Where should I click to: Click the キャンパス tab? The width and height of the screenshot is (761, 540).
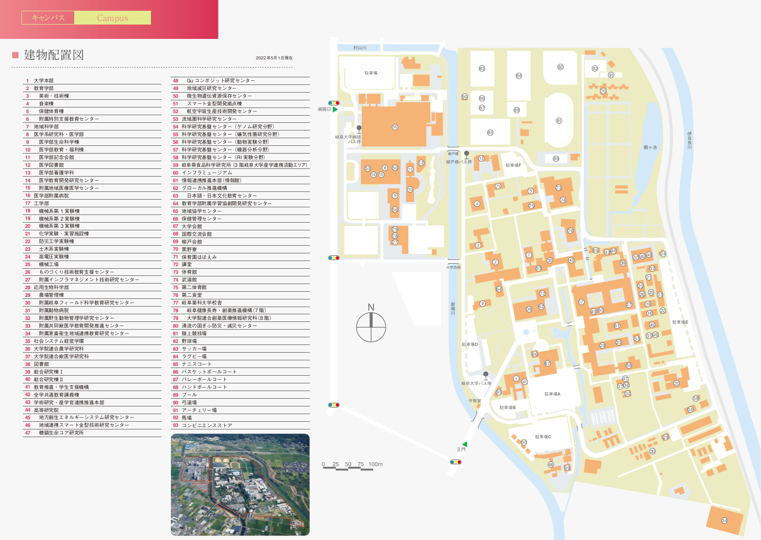(48, 18)
